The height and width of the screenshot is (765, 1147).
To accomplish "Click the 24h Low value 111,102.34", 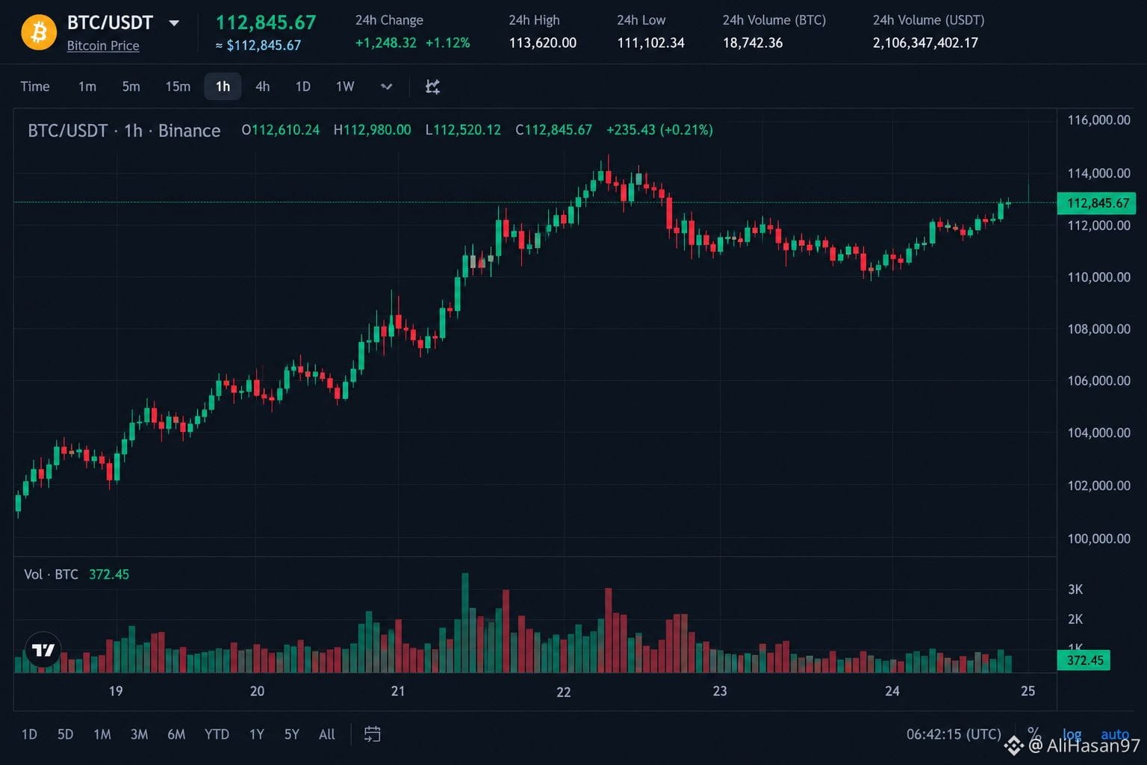I will [x=650, y=43].
